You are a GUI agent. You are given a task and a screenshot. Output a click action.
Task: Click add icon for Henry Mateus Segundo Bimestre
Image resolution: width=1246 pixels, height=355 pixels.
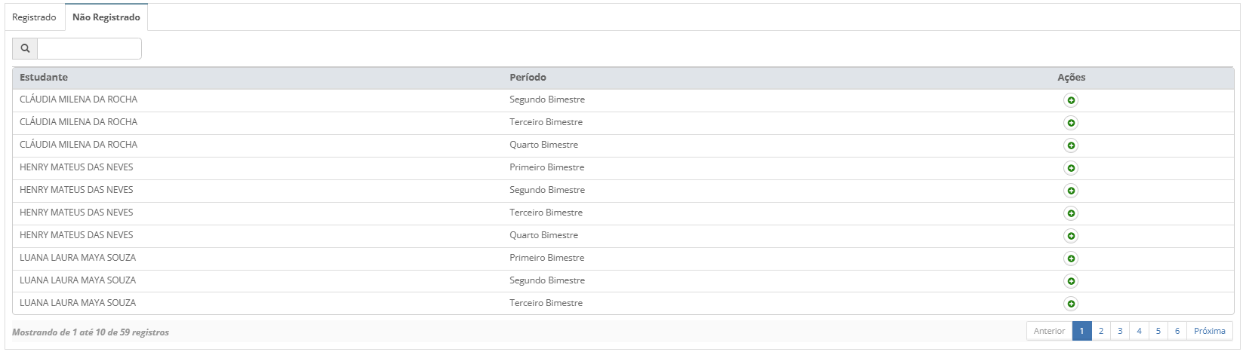pyautogui.click(x=1071, y=191)
